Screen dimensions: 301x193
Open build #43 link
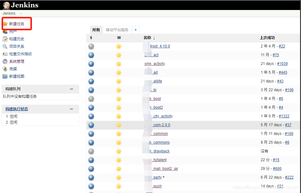(x=280, y=81)
